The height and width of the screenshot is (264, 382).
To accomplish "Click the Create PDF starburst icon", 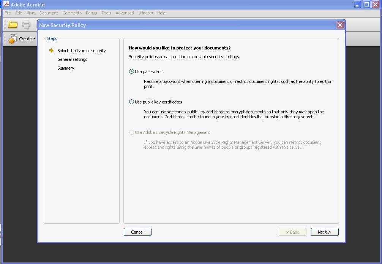I will point(12,39).
